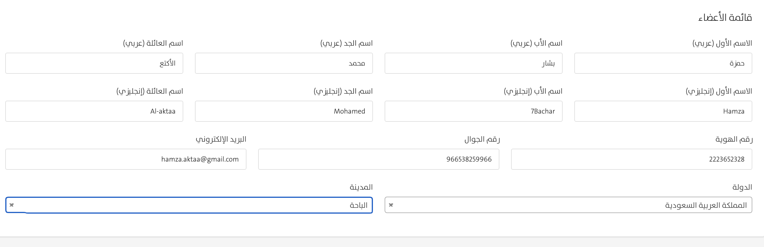Image resolution: width=764 pixels, height=247 pixels.
Task: Click the قائمة الأعضاء page heading
Action: point(725,18)
